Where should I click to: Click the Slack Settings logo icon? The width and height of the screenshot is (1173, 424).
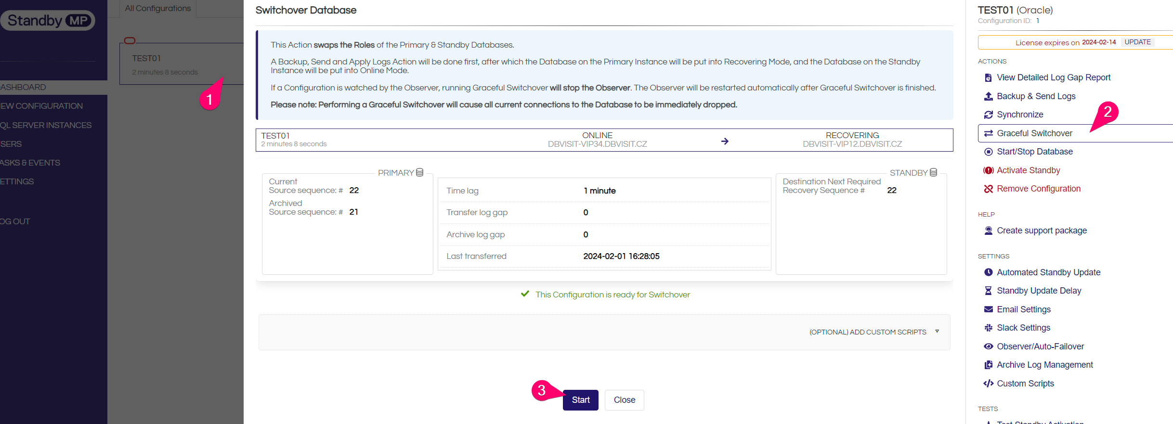988,328
